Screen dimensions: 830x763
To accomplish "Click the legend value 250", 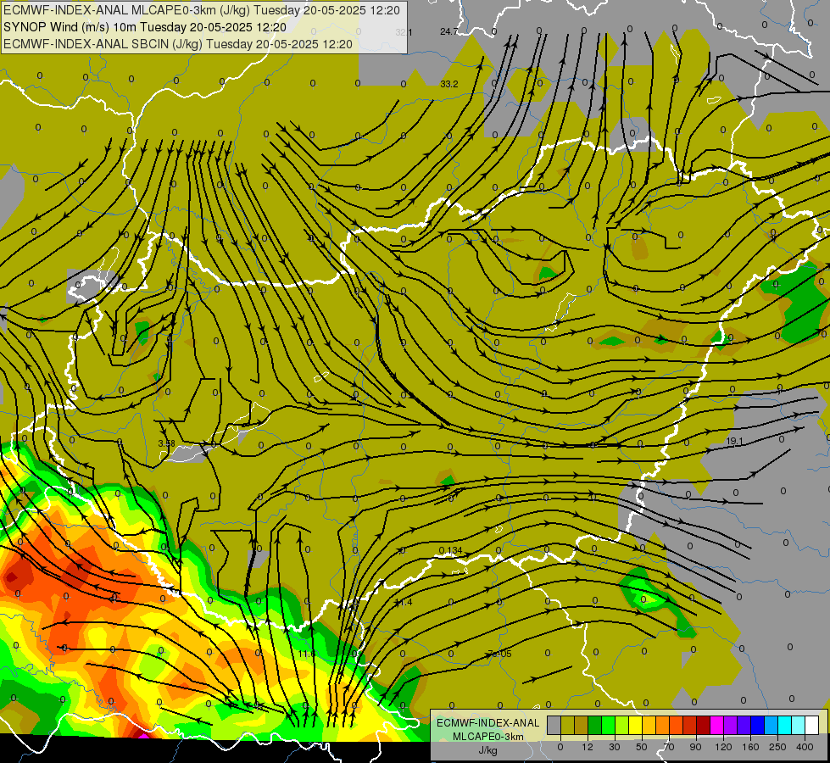I will click(777, 747).
